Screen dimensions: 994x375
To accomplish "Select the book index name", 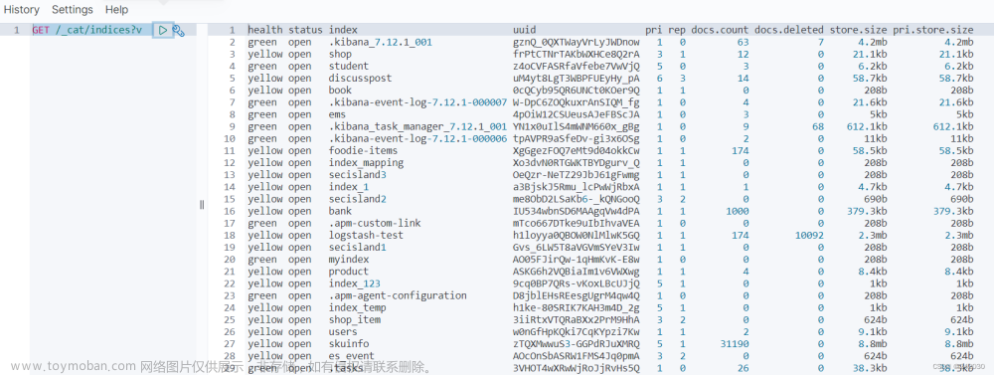I will [340, 91].
